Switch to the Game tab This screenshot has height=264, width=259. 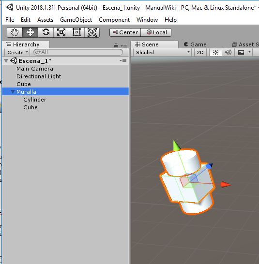195,44
